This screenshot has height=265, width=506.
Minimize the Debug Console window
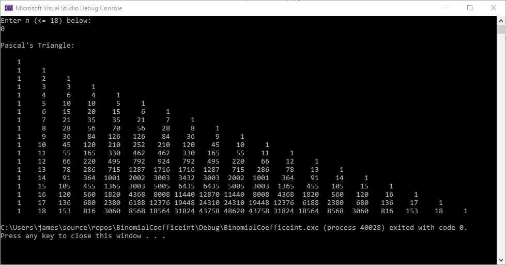click(x=446, y=8)
